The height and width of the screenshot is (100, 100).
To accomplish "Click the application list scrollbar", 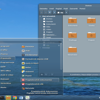I will pyautogui.click(x=61, y=56).
